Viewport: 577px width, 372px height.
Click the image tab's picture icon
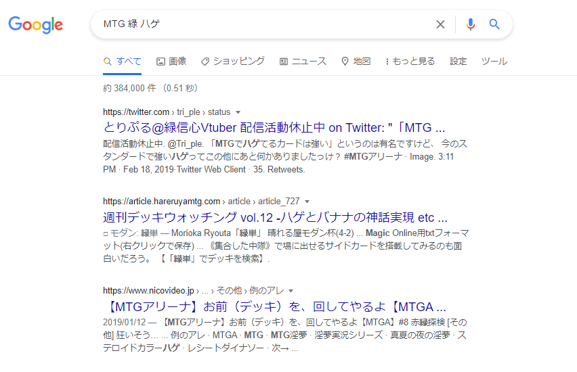click(x=161, y=62)
